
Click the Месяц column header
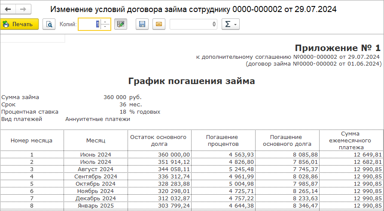point(96,140)
